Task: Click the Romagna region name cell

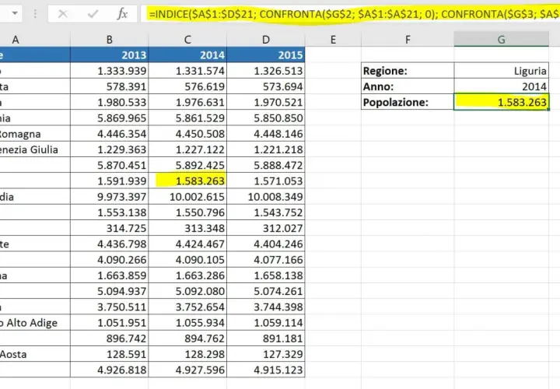Action: 35,134
